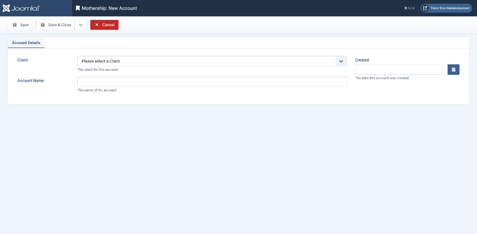477x234 pixels.
Task: Click the 'Account Name' field label
Action: (31, 81)
